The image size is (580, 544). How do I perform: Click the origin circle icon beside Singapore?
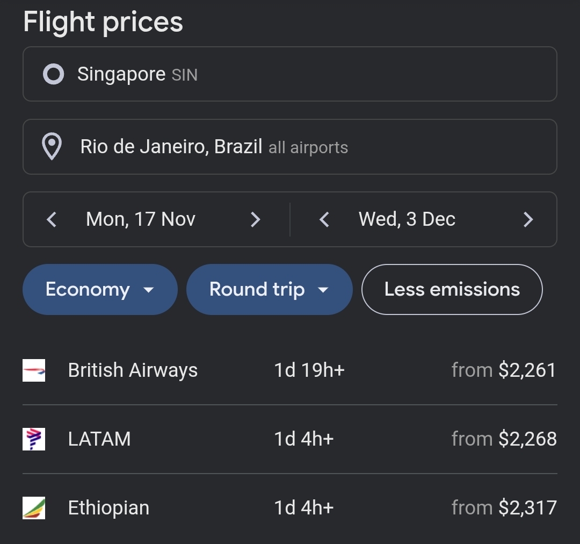point(53,74)
